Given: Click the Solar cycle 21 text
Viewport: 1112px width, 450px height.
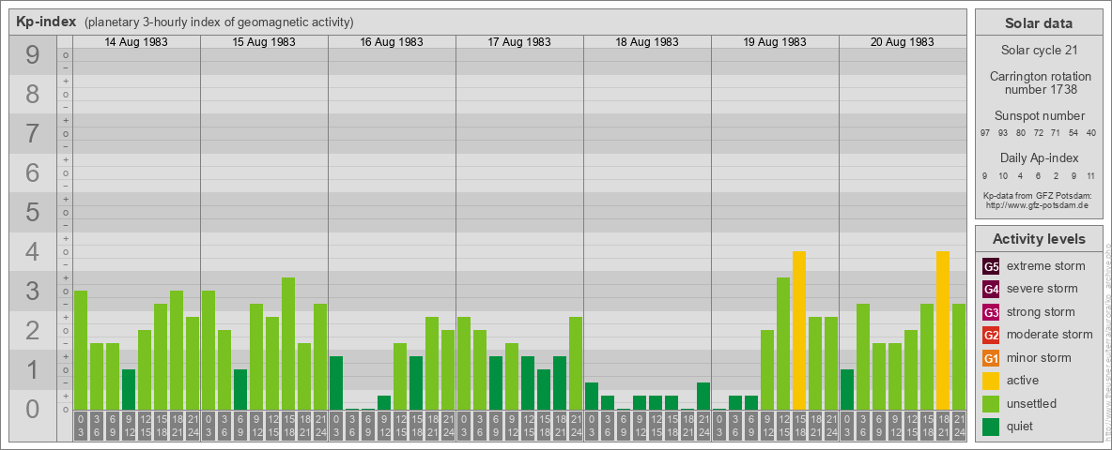Looking at the screenshot, I should 1039,51.
